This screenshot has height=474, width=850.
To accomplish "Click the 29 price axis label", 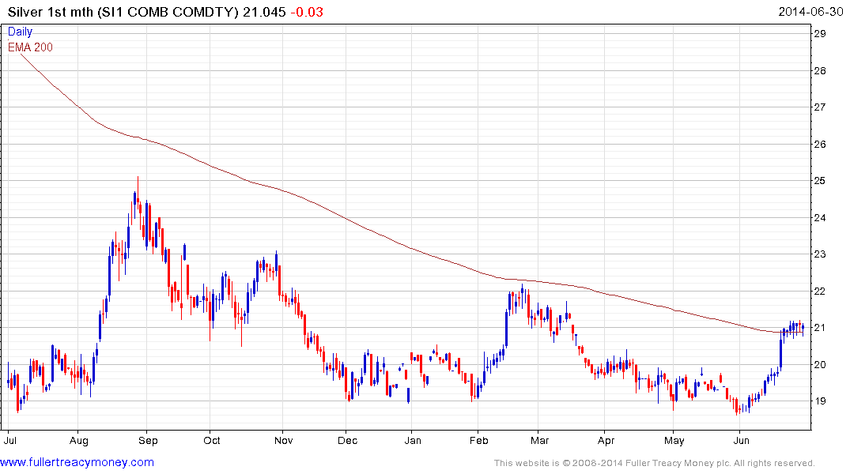I will pyautogui.click(x=820, y=34).
